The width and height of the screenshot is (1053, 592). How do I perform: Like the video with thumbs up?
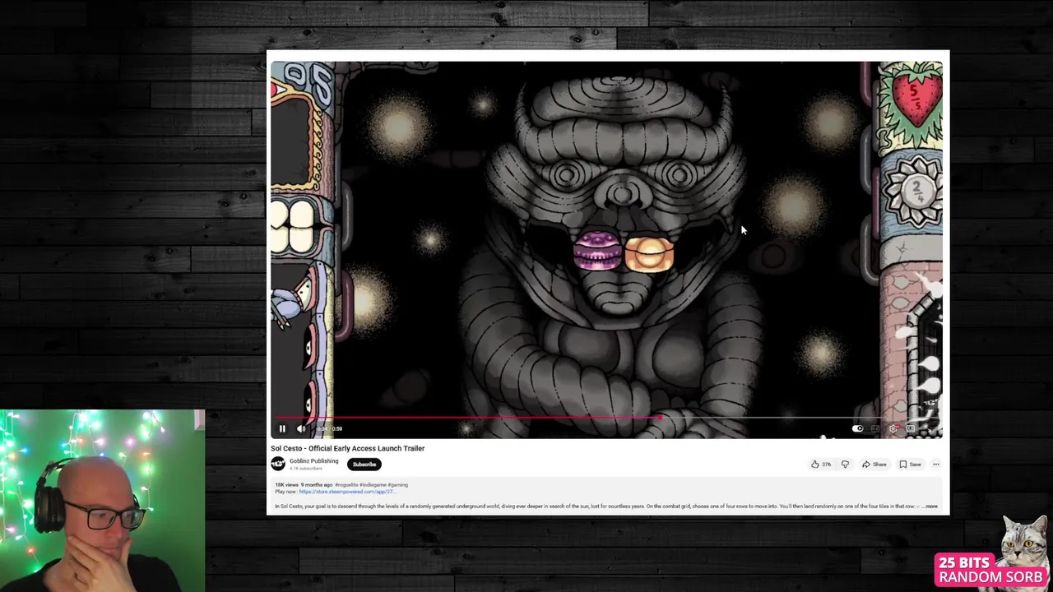tap(820, 465)
